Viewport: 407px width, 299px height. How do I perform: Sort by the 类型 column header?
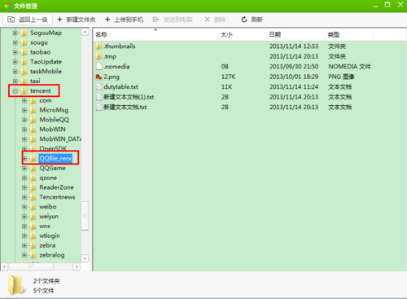coord(349,34)
